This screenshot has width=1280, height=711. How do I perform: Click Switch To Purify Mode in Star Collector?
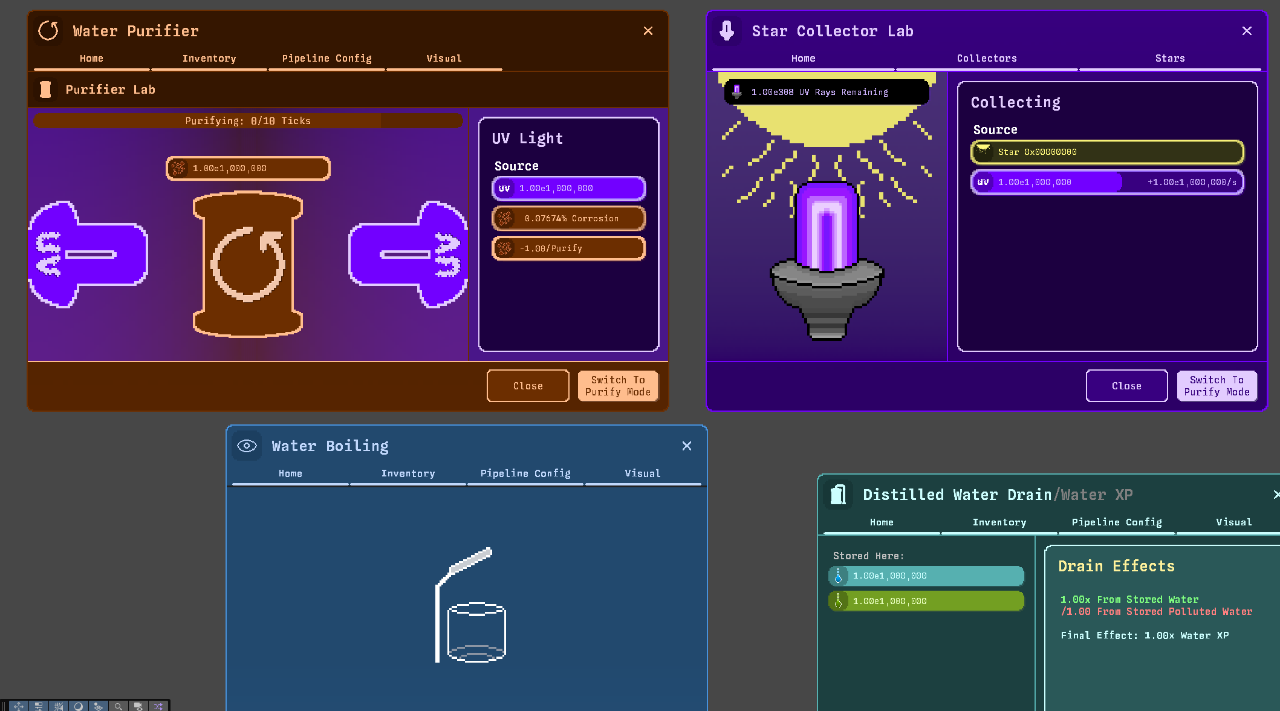pos(1217,386)
